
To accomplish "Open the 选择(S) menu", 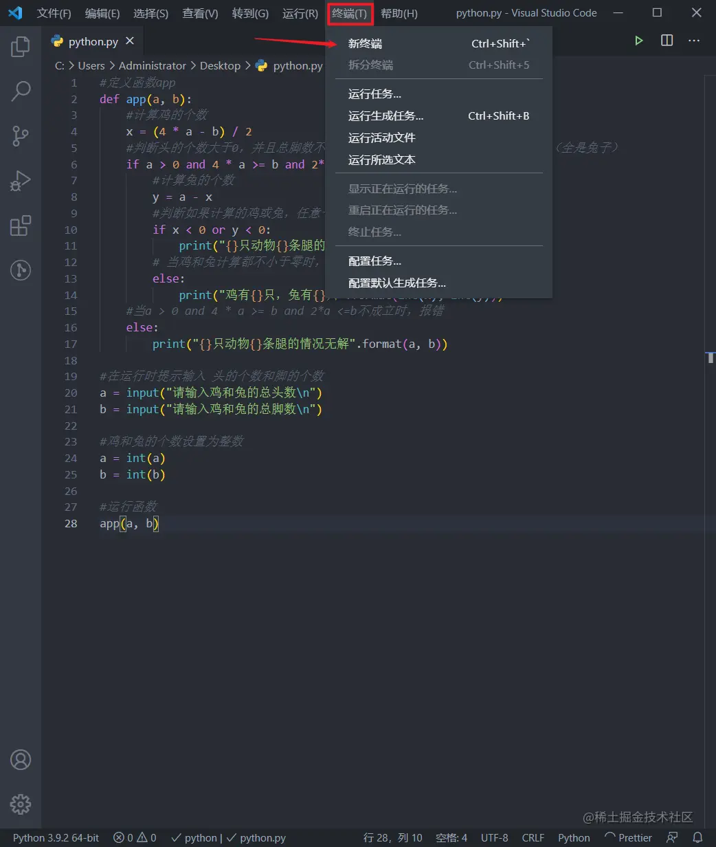I will (150, 13).
